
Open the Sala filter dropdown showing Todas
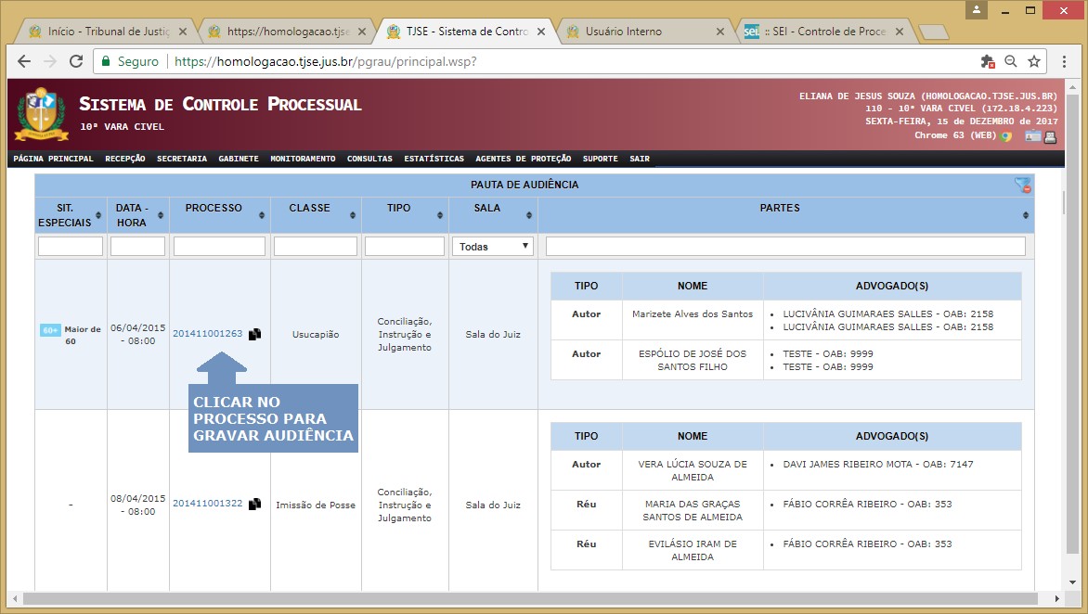click(493, 247)
